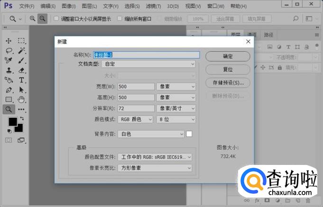The image size is (323, 207).
Task: Activate the Hand tool
Action: pos(22,100)
